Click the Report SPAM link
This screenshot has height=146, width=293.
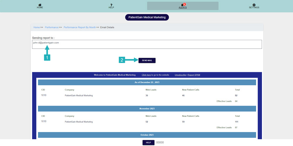click(194, 75)
